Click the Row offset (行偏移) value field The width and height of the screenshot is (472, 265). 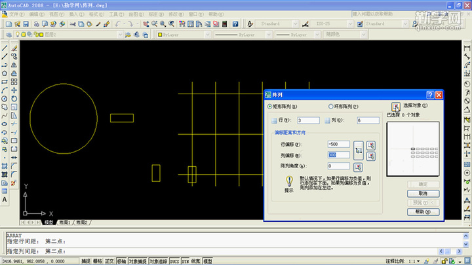coord(339,144)
